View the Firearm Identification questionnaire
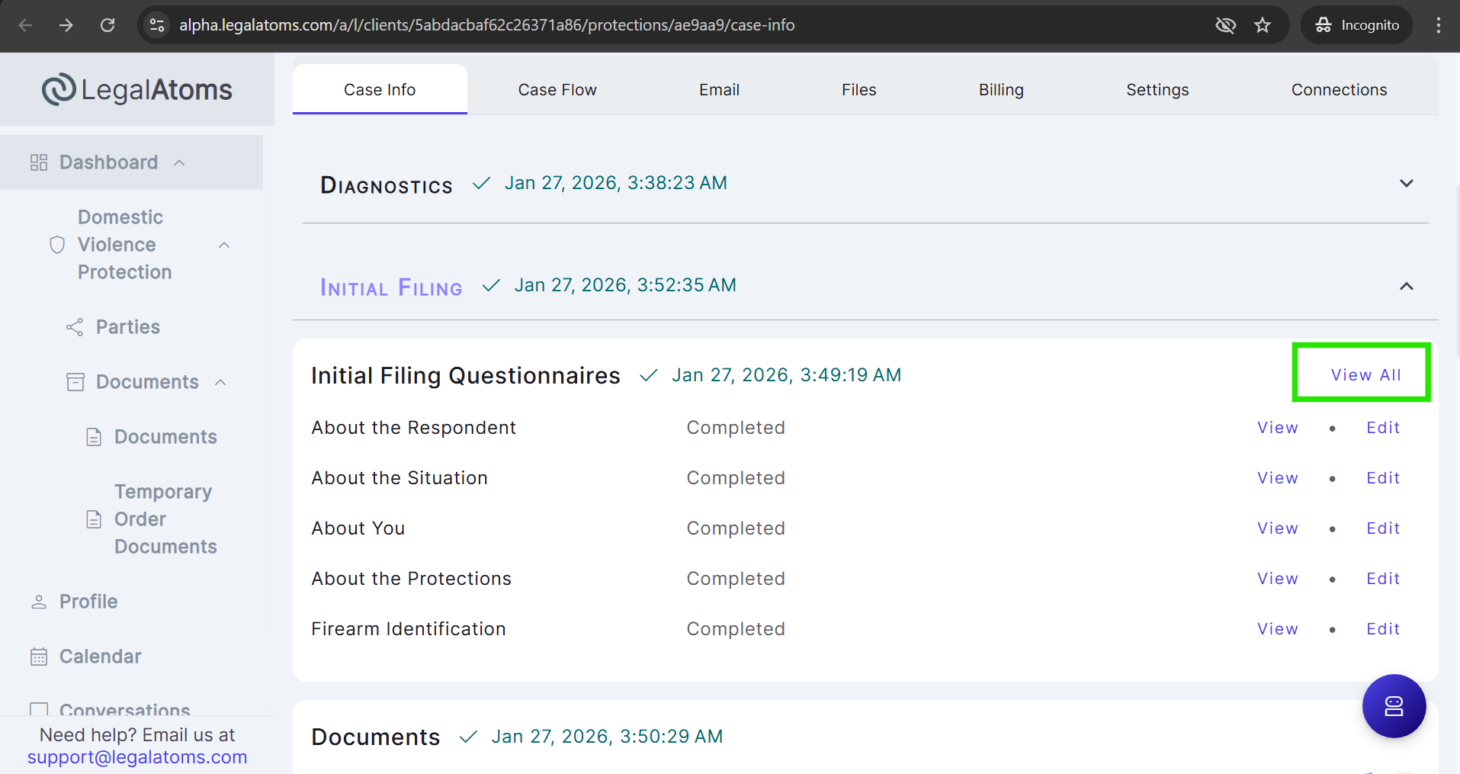The image size is (1460, 774). tap(1277, 629)
